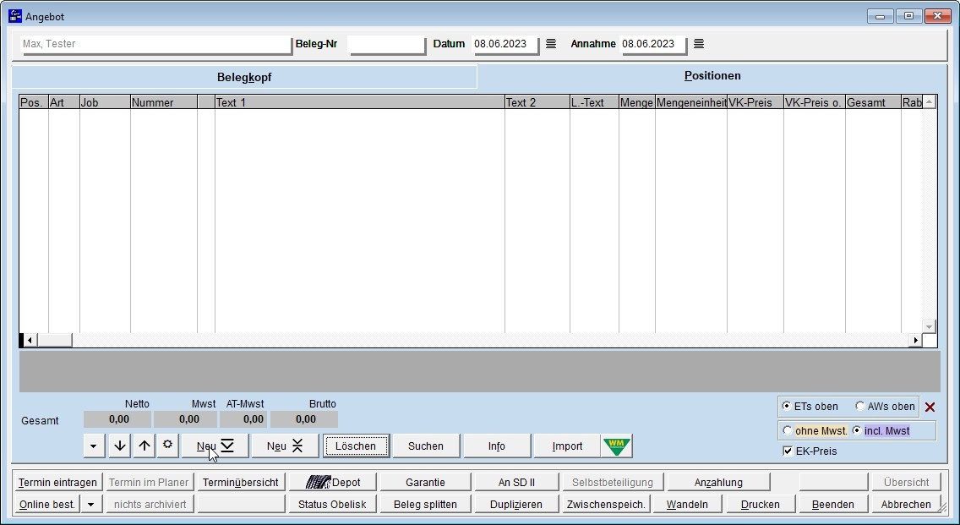Click horizontal scrollbar left arrow

(30, 340)
